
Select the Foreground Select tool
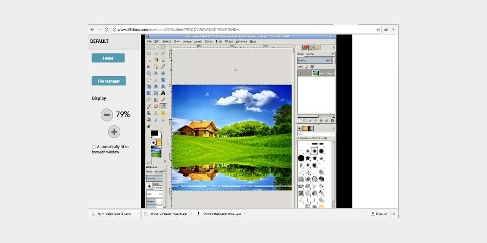pyautogui.click(x=149, y=66)
